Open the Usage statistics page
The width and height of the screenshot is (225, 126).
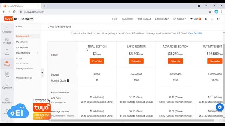click(19, 58)
